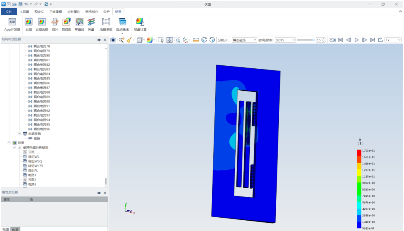Click the 切片 slice tool icon
Viewport: 404px width, 231px height.
coord(55,24)
